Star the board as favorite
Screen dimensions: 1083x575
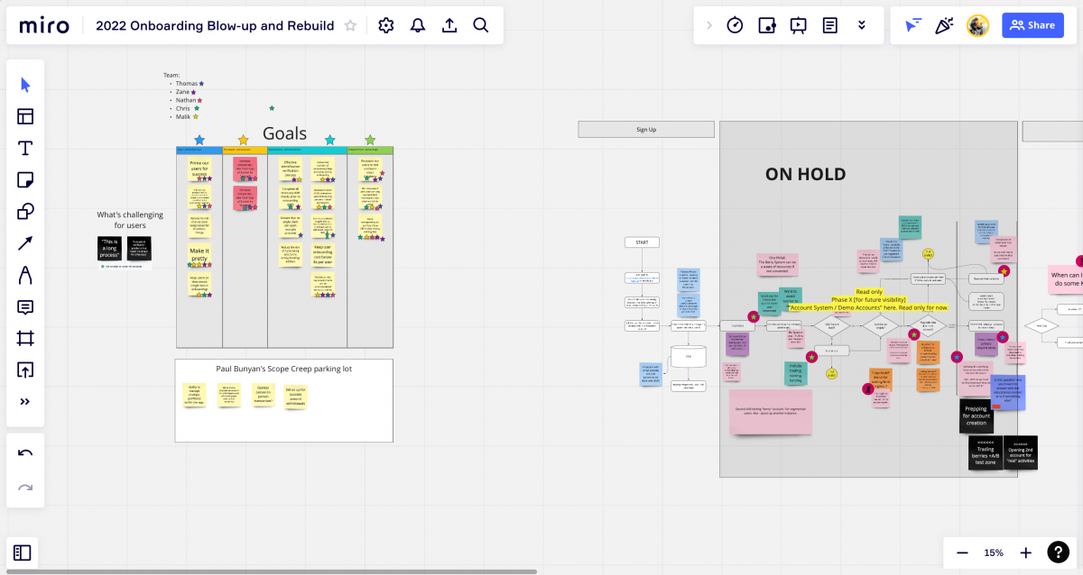[x=350, y=25]
